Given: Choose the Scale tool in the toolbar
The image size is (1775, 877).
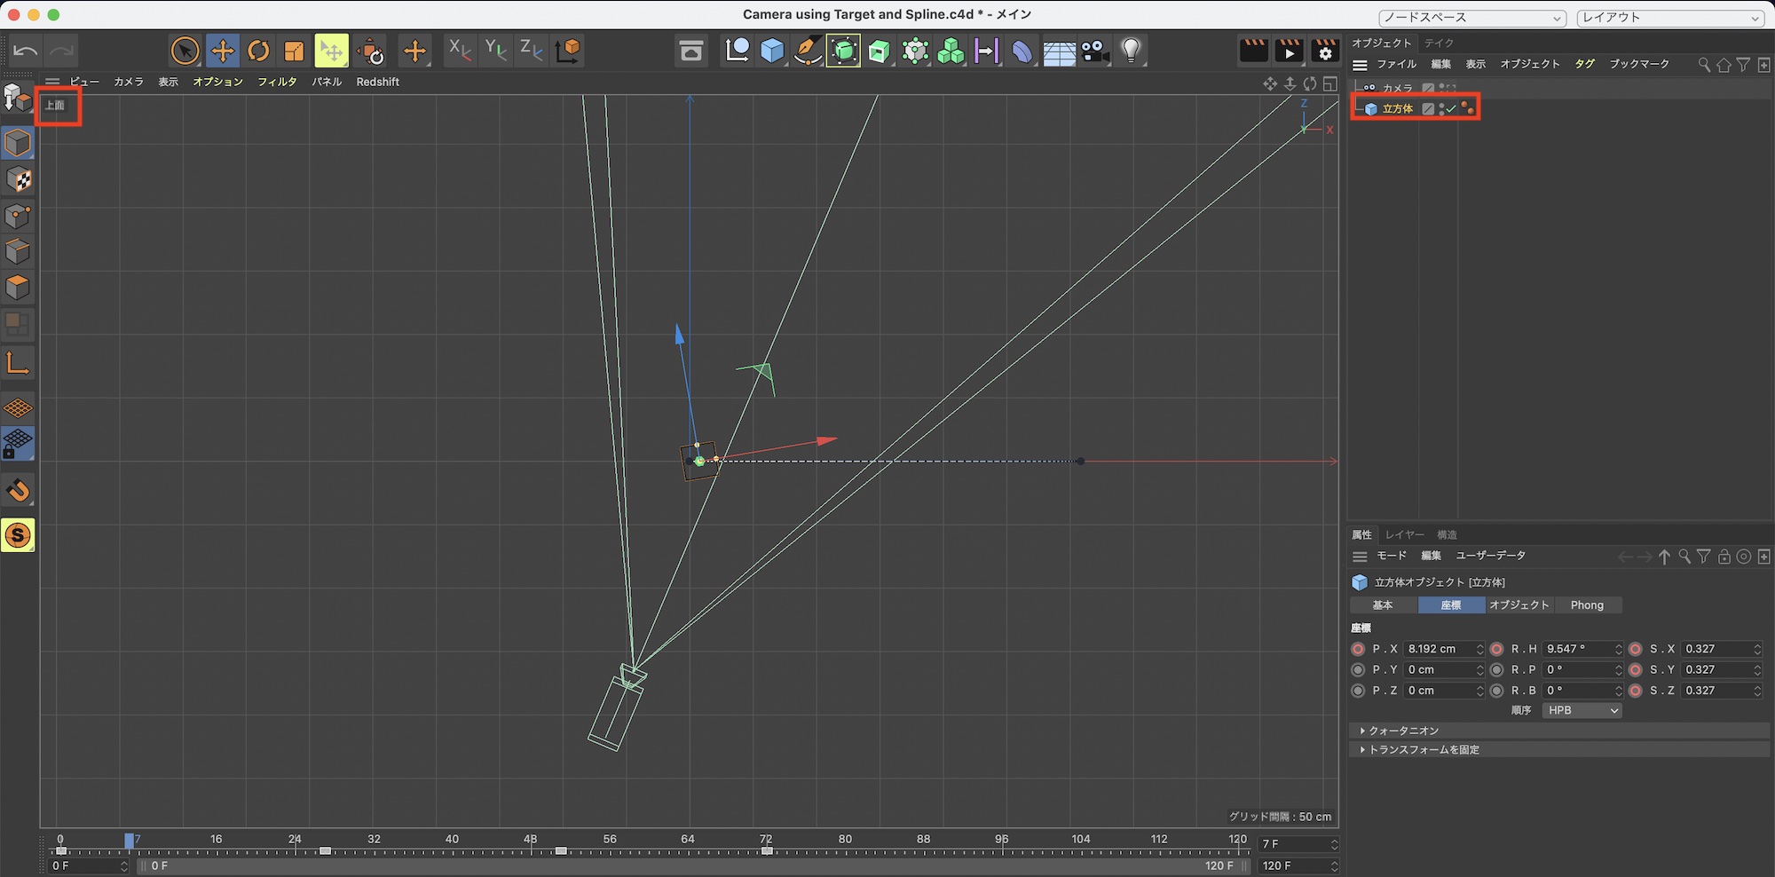Looking at the screenshot, I should [294, 51].
